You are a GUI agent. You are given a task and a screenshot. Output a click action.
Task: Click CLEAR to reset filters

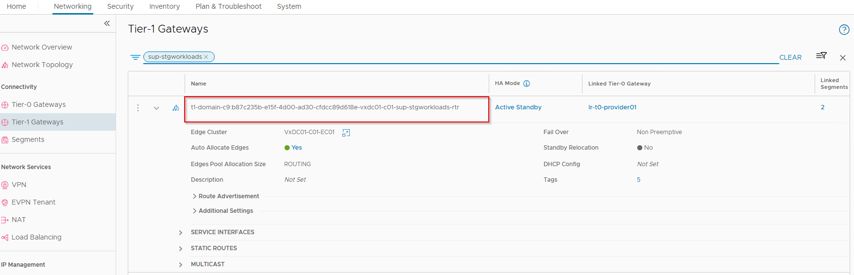click(790, 57)
